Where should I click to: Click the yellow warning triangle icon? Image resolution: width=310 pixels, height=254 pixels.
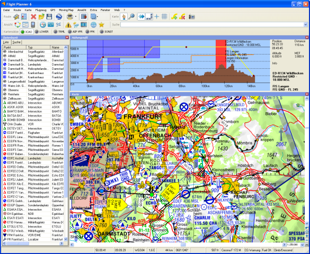click(68, 25)
